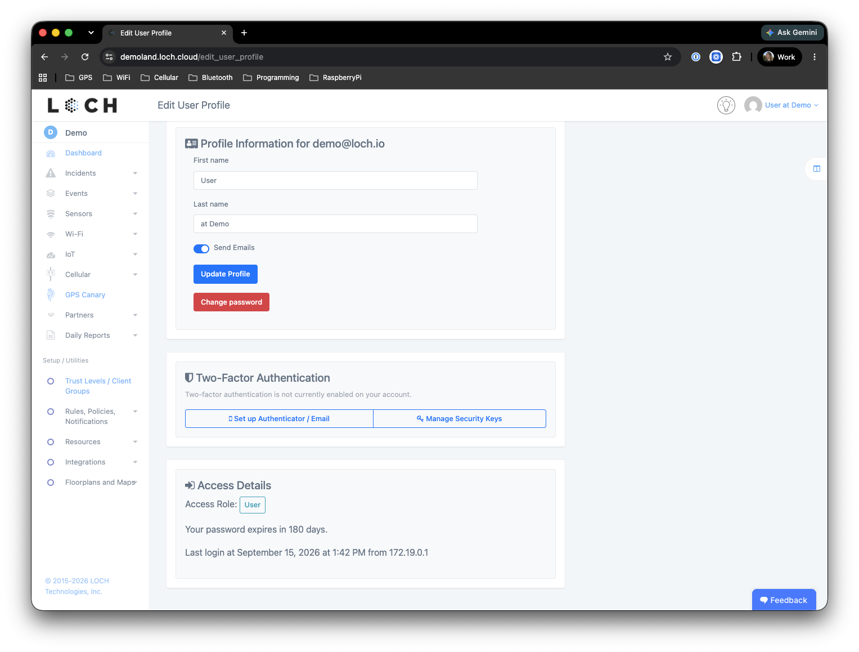Expand the Events menu
The width and height of the screenshot is (859, 652).
[135, 194]
